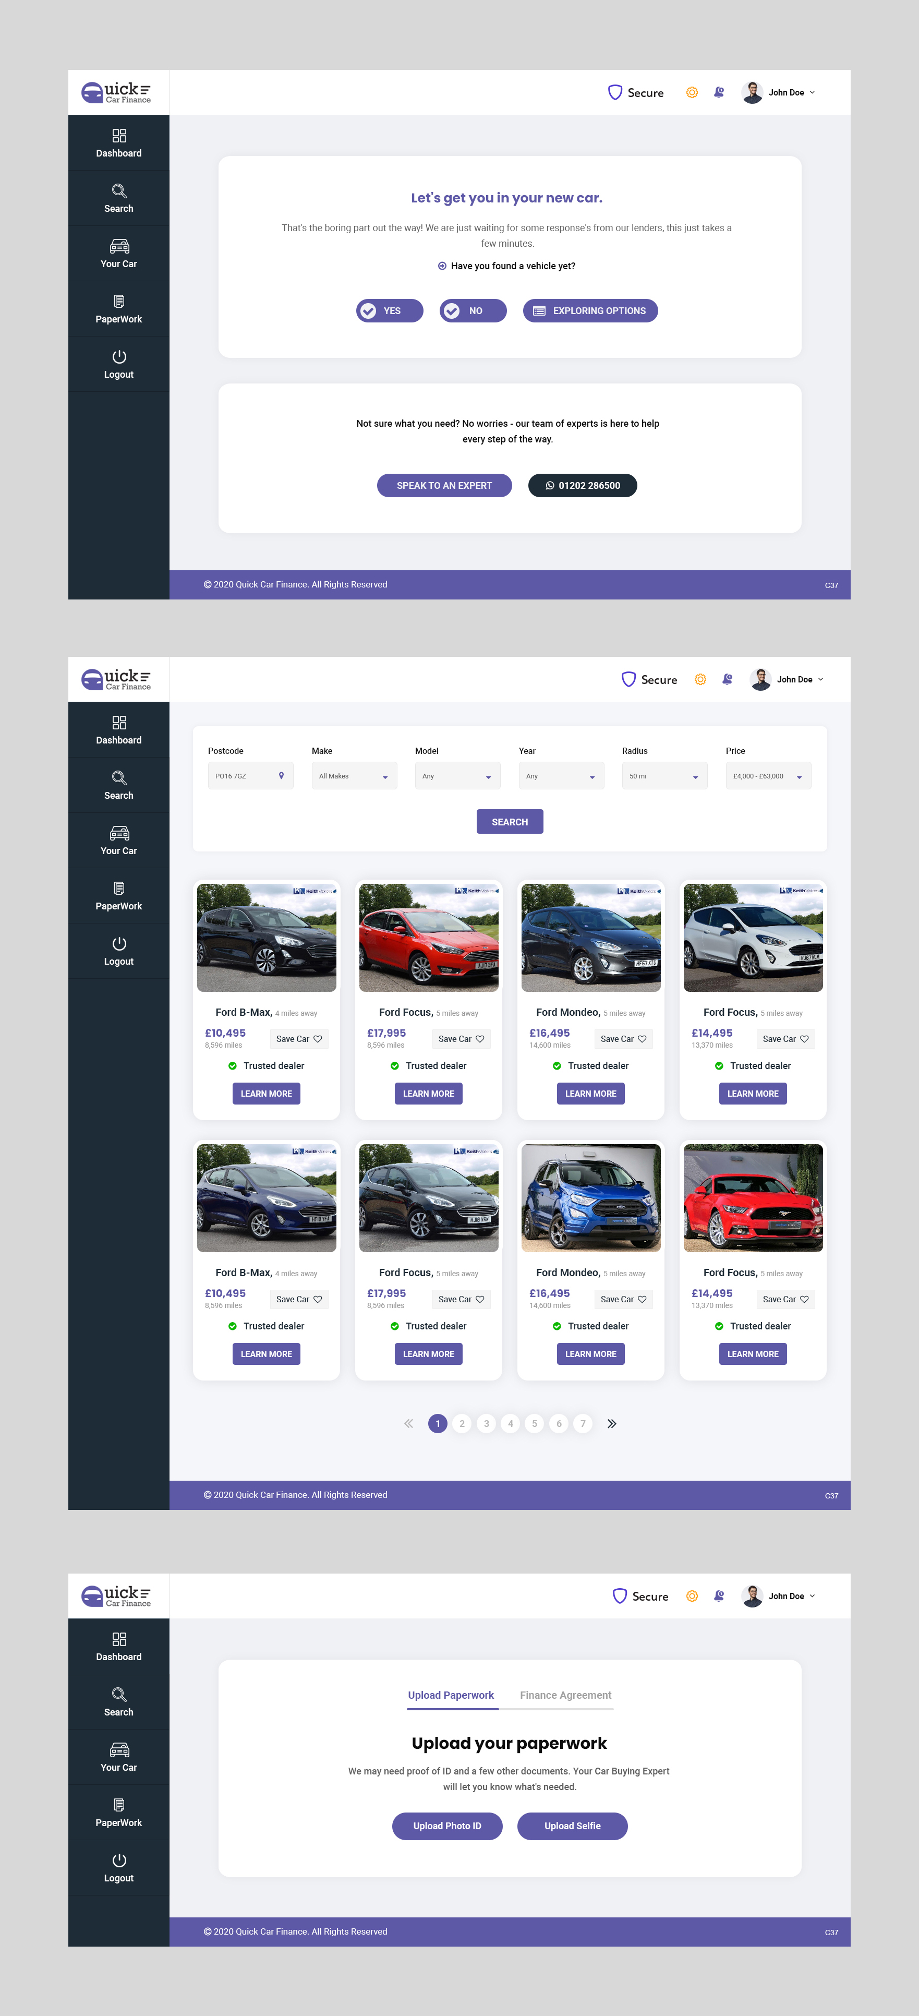Open the Year dropdown
The width and height of the screenshot is (919, 2016).
pos(562,775)
